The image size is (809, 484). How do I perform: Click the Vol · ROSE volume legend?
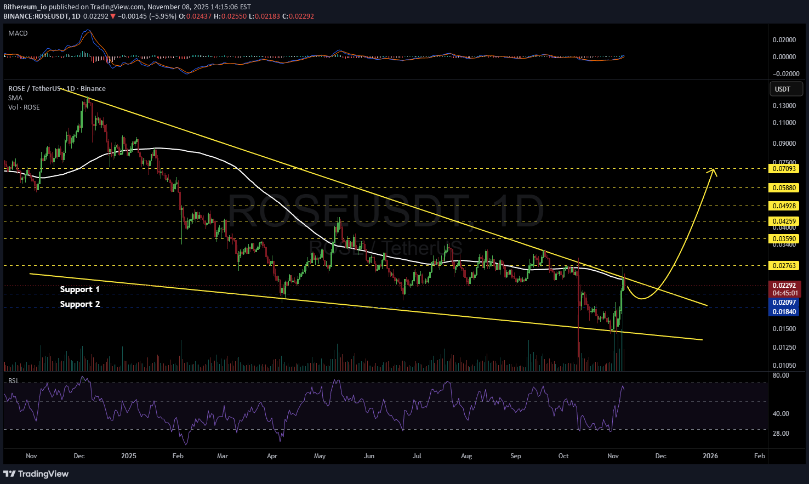(24, 107)
